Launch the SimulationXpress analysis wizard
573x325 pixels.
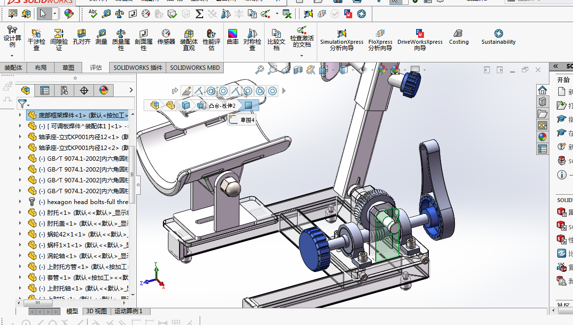341,39
